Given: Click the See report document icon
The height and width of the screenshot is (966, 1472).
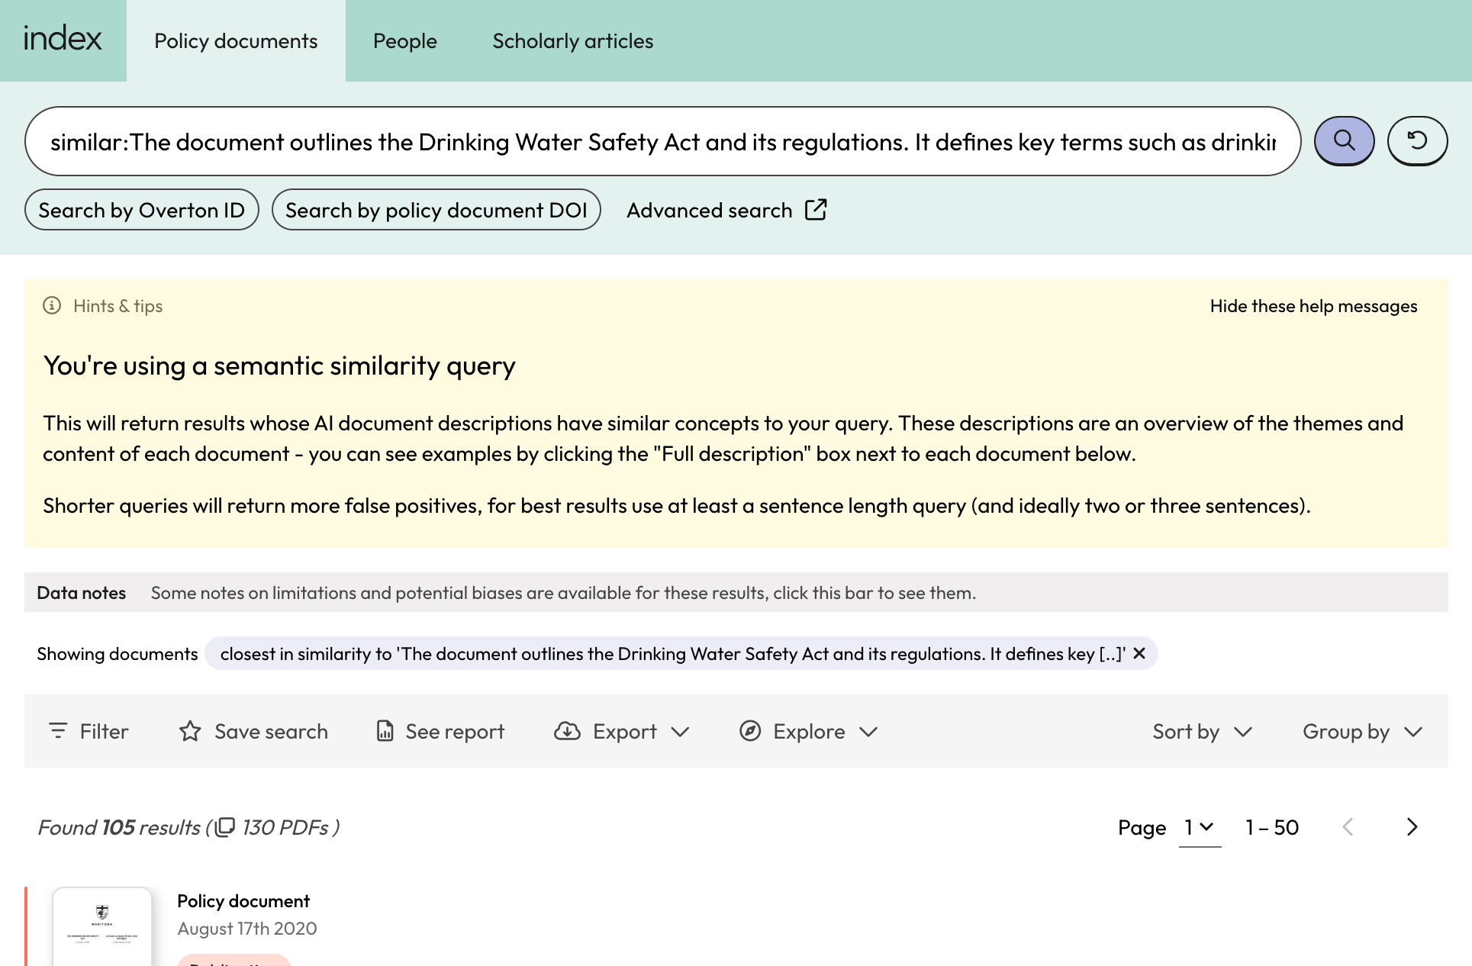Looking at the screenshot, I should point(385,731).
